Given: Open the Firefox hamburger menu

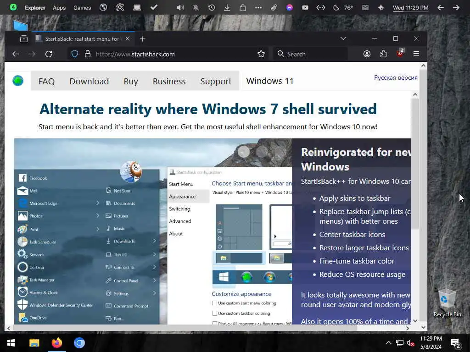Looking at the screenshot, I should 416,54.
